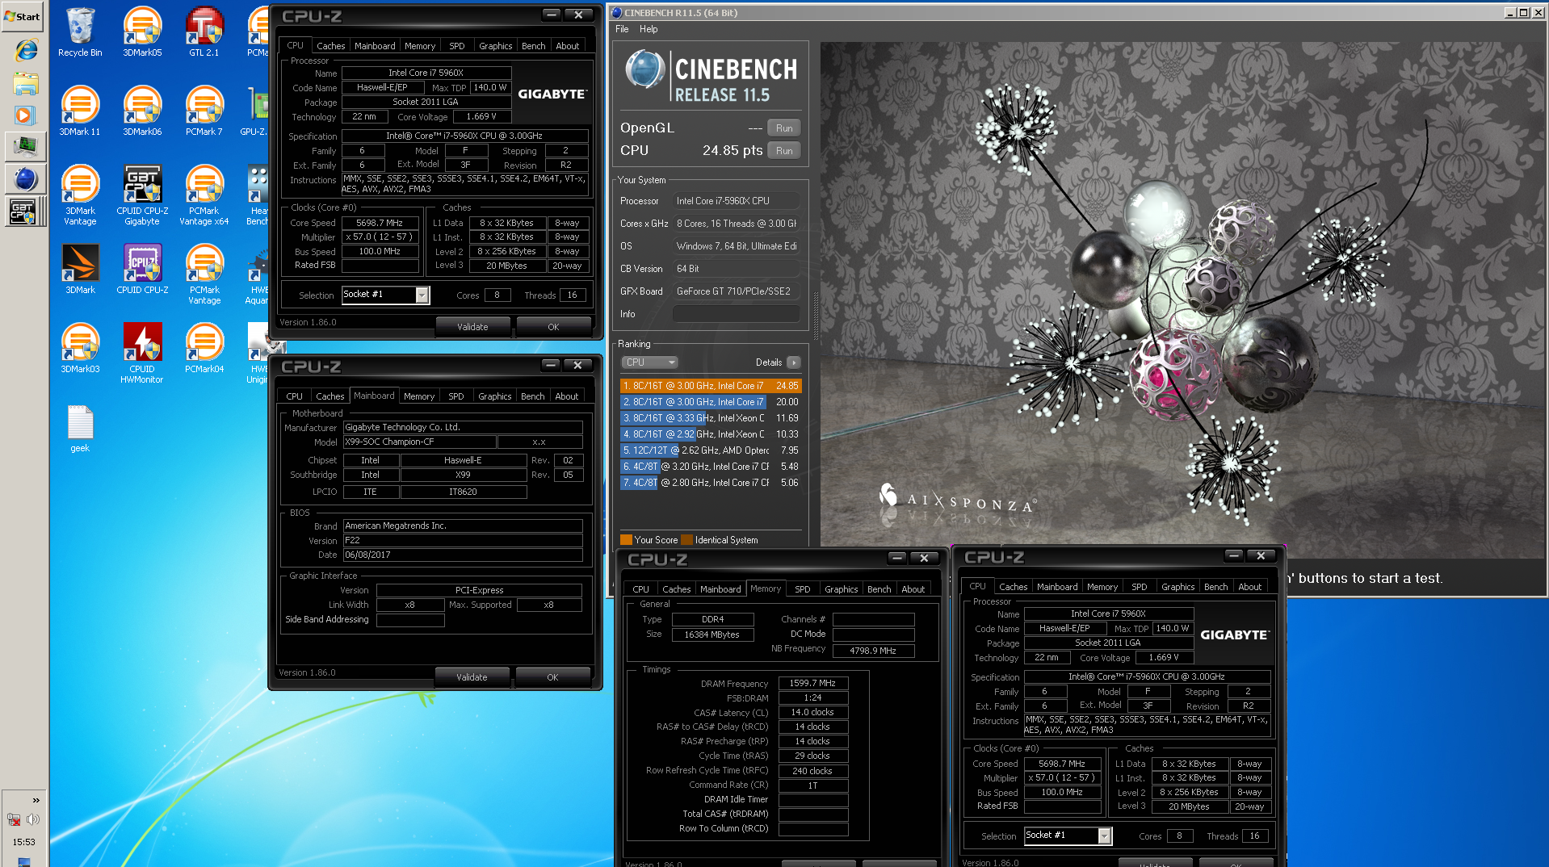Run the OpenGL test in Cinebench
The width and height of the screenshot is (1549, 867).
(x=783, y=128)
